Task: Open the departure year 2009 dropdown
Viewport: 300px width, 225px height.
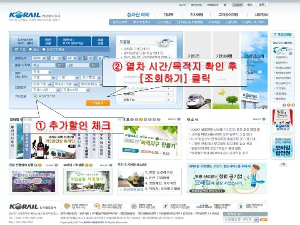Action: [39, 58]
